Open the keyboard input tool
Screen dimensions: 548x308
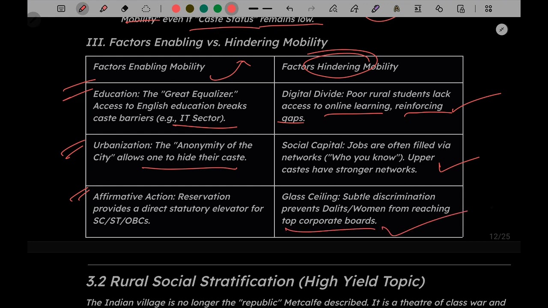(x=61, y=9)
